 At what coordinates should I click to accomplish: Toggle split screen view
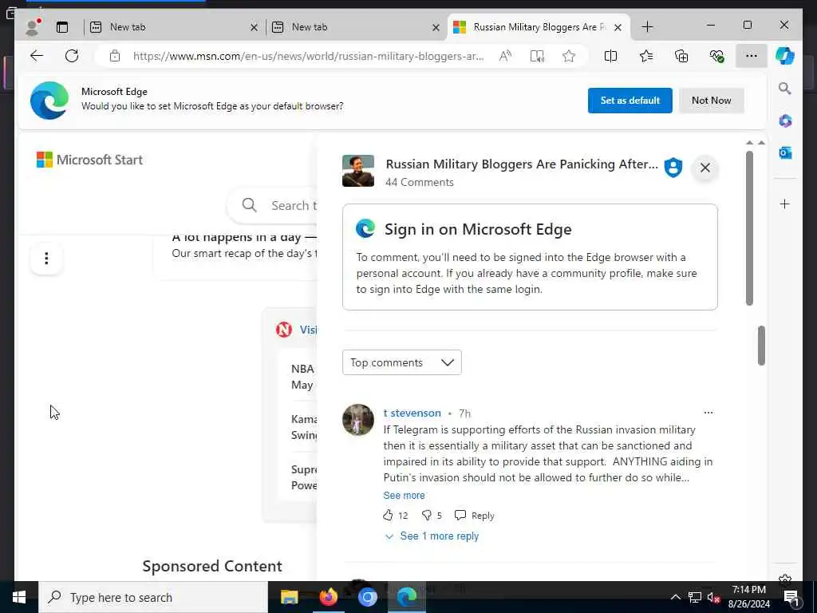coord(610,56)
